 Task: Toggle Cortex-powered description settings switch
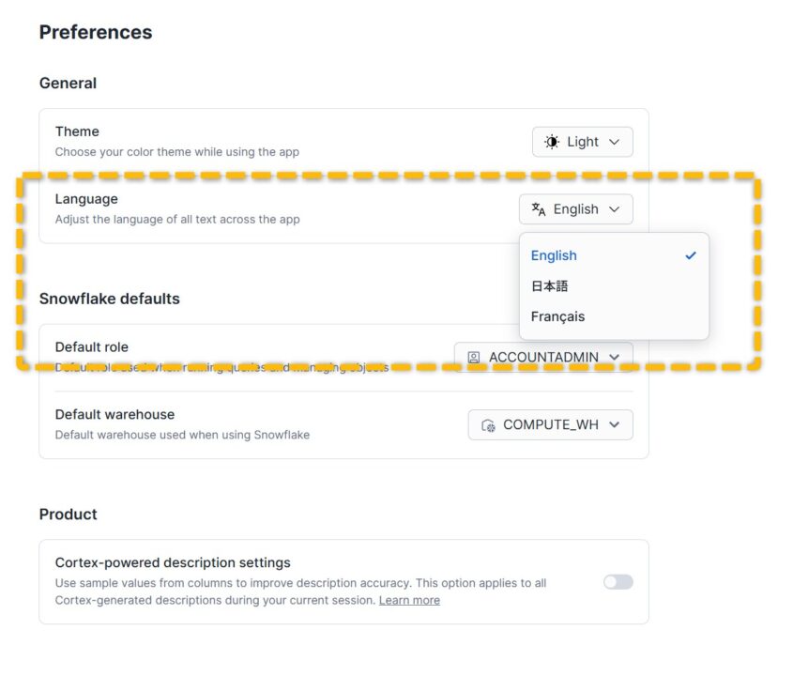pos(618,582)
